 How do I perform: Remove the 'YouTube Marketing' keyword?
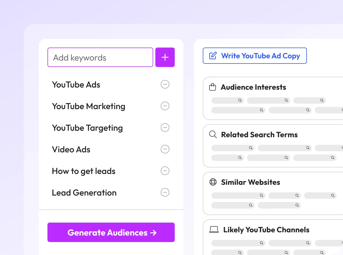[165, 106]
